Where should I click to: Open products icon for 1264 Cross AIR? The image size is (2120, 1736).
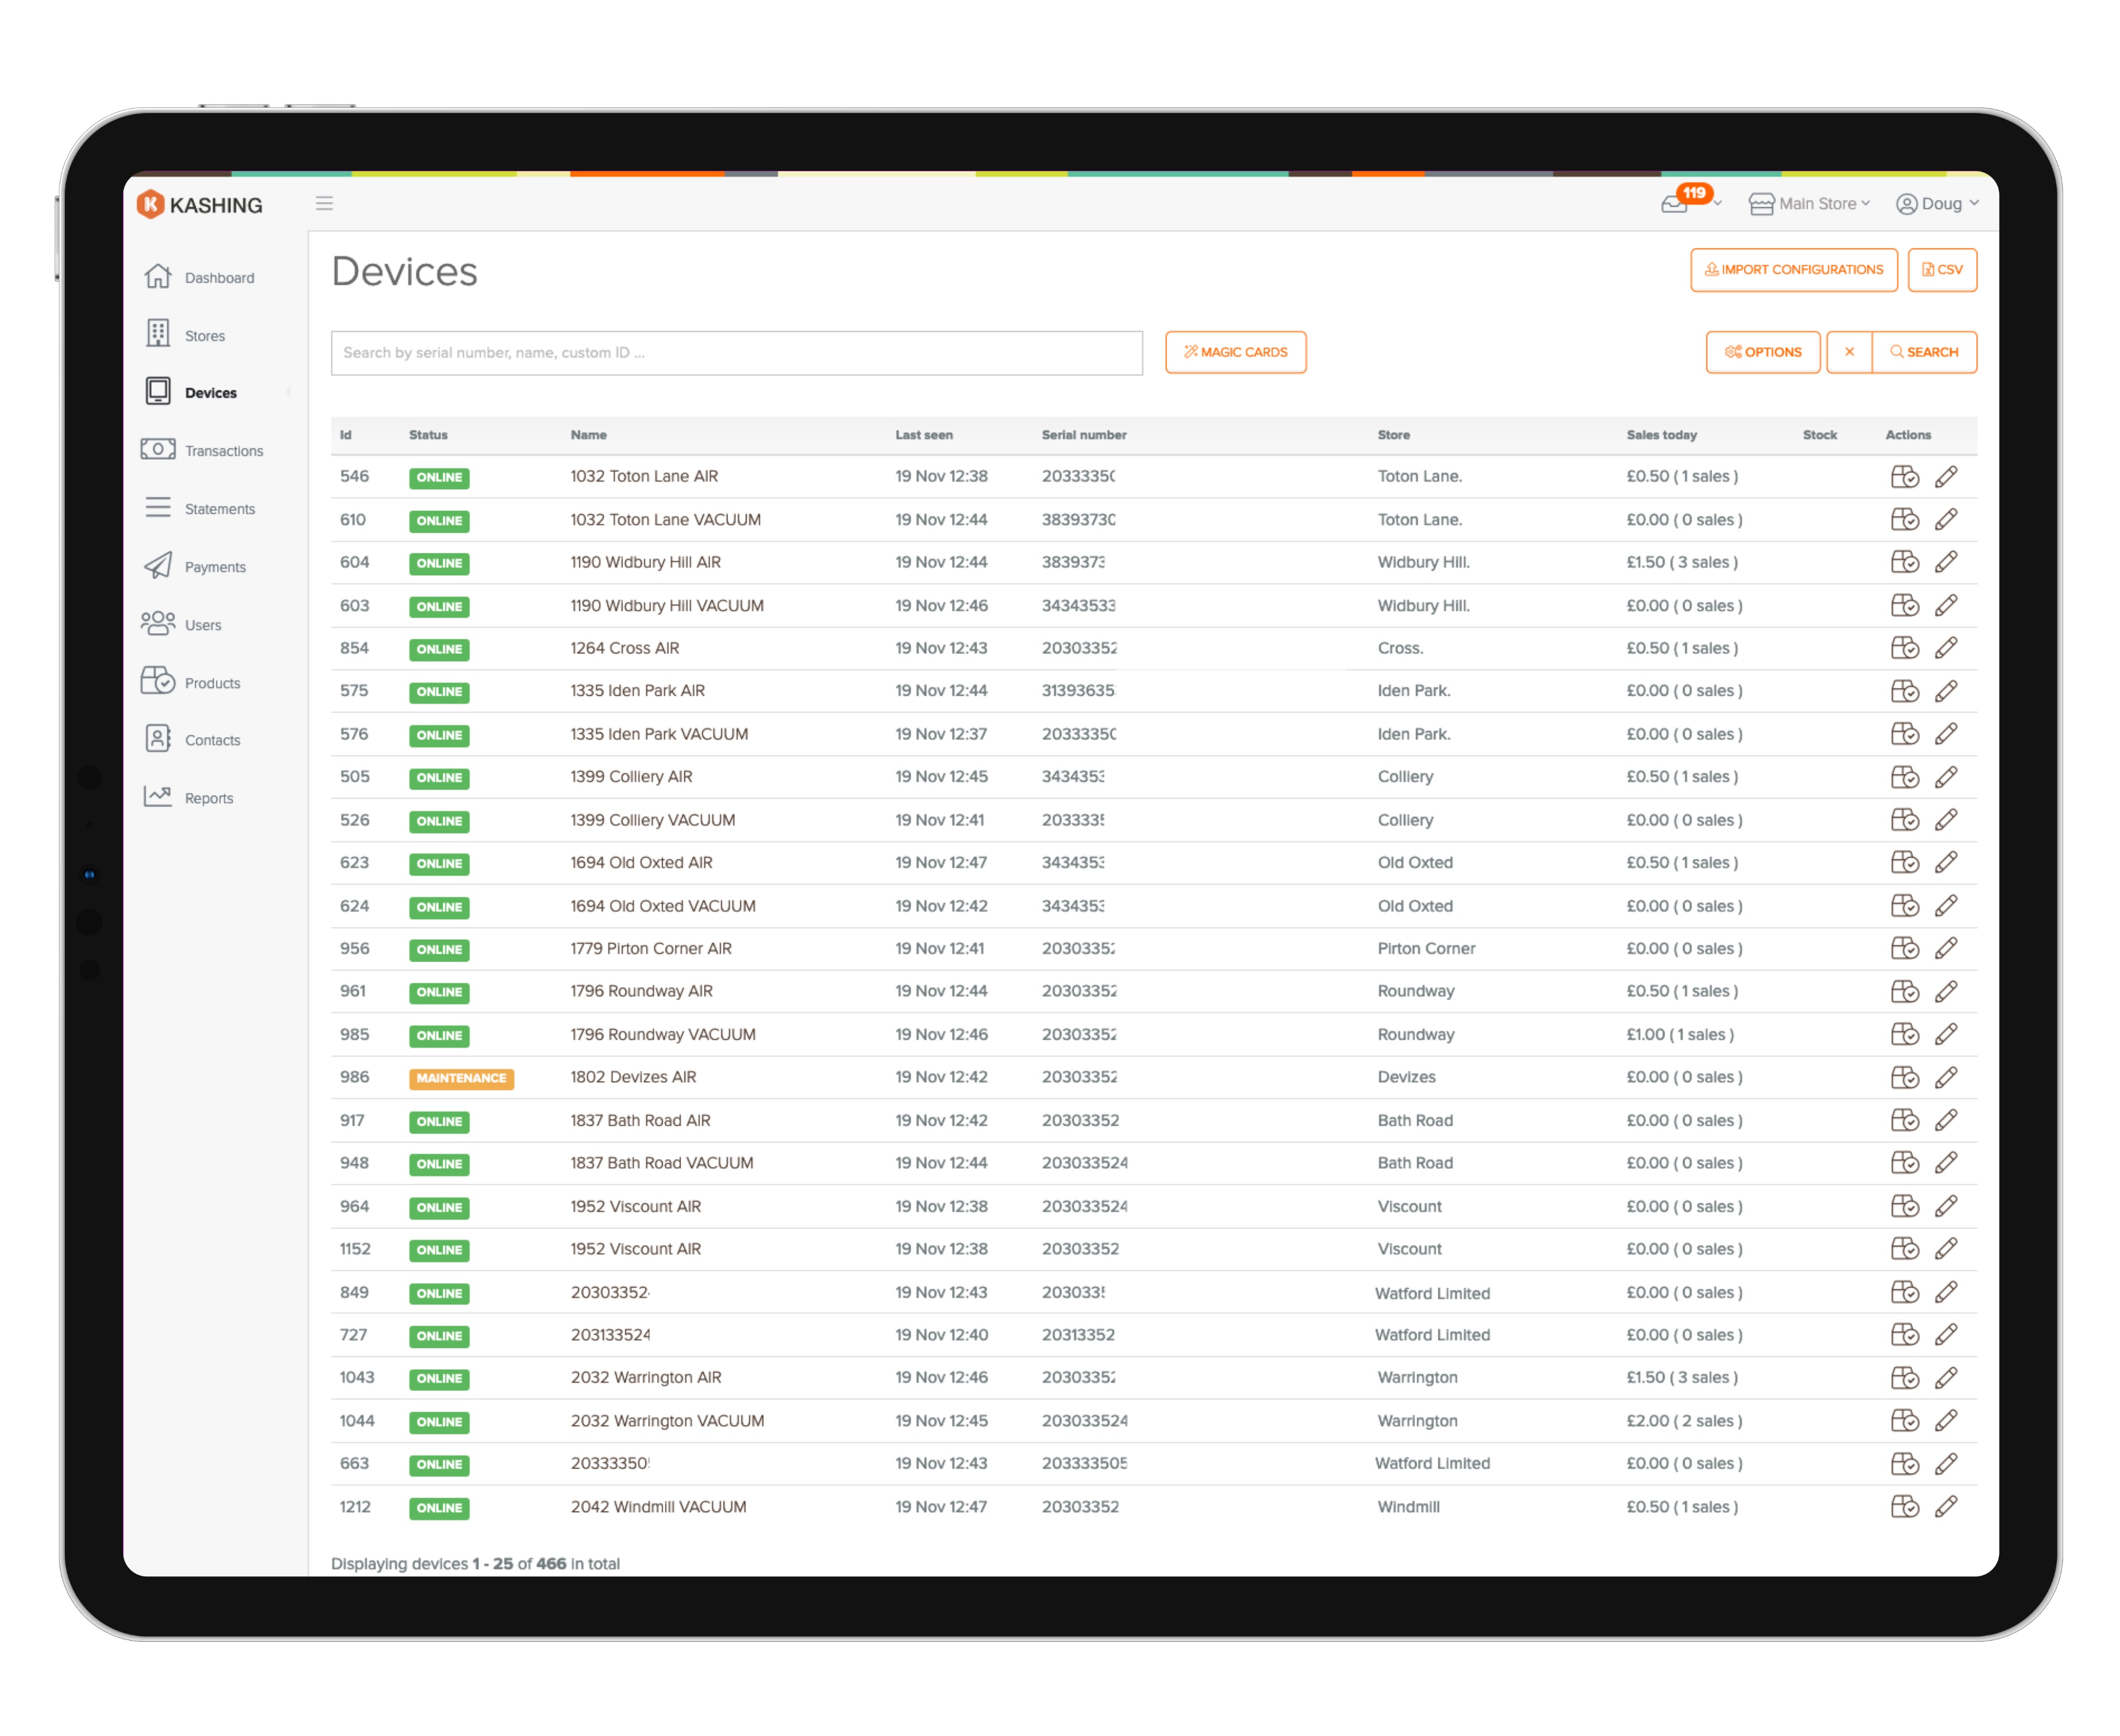tap(1904, 649)
